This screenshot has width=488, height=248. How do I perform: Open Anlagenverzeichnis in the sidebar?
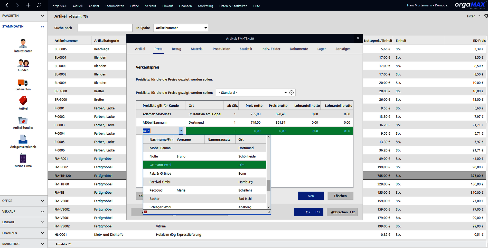pyautogui.click(x=23, y=142)
